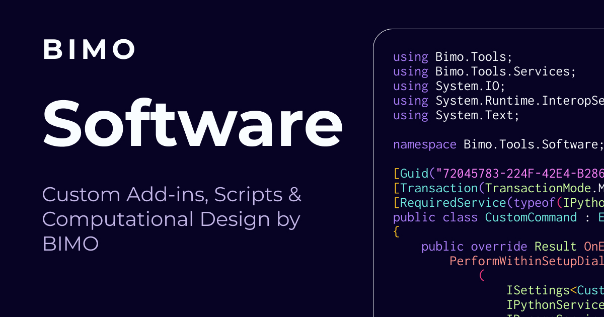Click the yellow opening curly brace
Image resolution: width=604 pixels, height=317 pixels.
[x=396, y=232]
